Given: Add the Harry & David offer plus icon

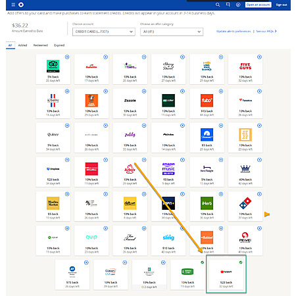Looking at the screenshot, I should pyautogui.click(x=182, y=57).
